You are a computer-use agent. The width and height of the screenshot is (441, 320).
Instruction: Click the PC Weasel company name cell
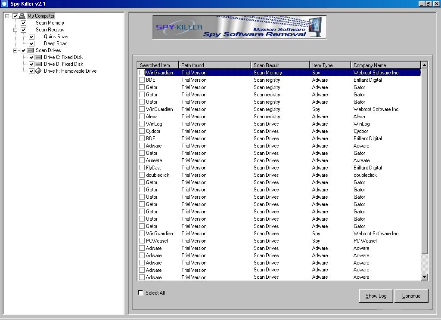click(365, 241)
